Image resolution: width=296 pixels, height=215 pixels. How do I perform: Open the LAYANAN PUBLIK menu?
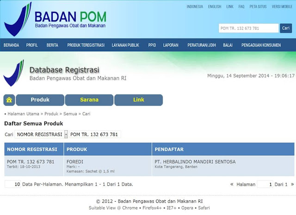click(x=125, y=45)
